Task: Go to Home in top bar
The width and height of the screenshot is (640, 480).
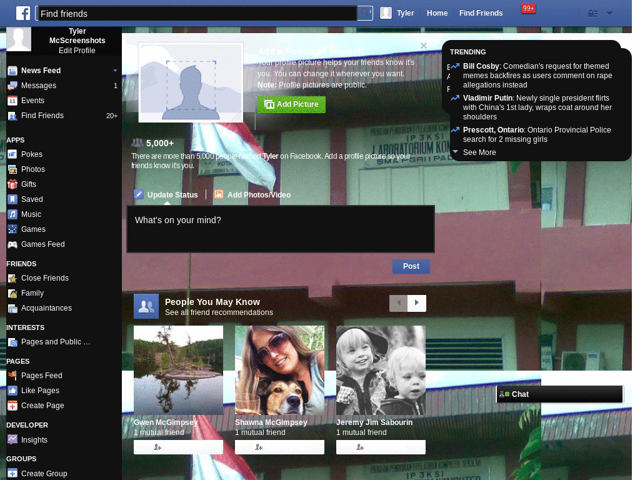Action: coord(437,13)
